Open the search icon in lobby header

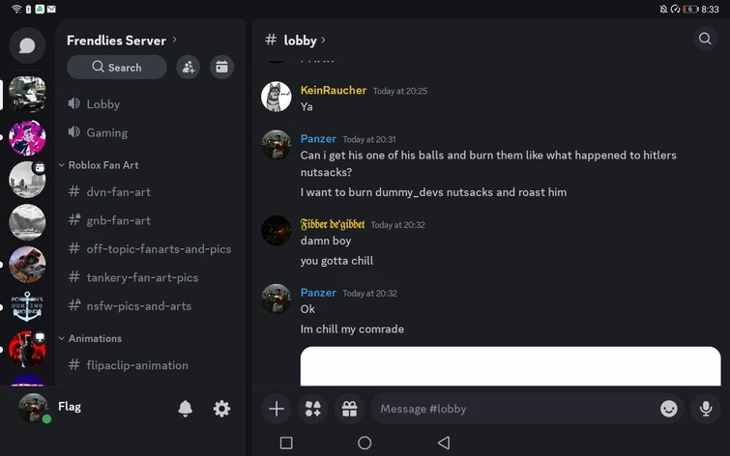tap(705, 40)
